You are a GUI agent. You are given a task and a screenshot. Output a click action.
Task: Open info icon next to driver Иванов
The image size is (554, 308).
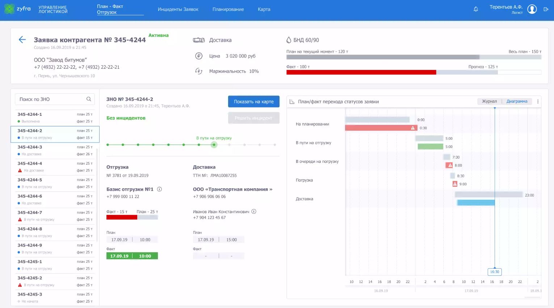(x=254, y=212)
